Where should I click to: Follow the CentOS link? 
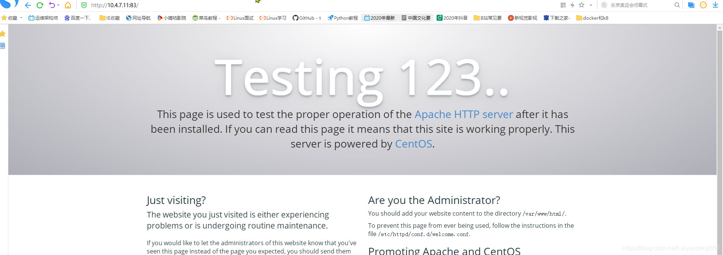coord(414,144)
